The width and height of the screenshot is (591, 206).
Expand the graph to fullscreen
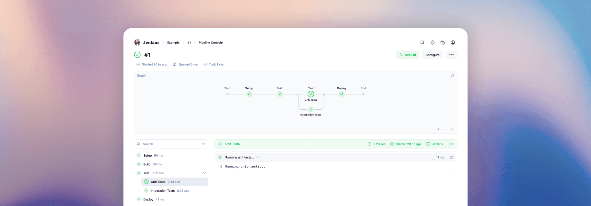point(452,76)
